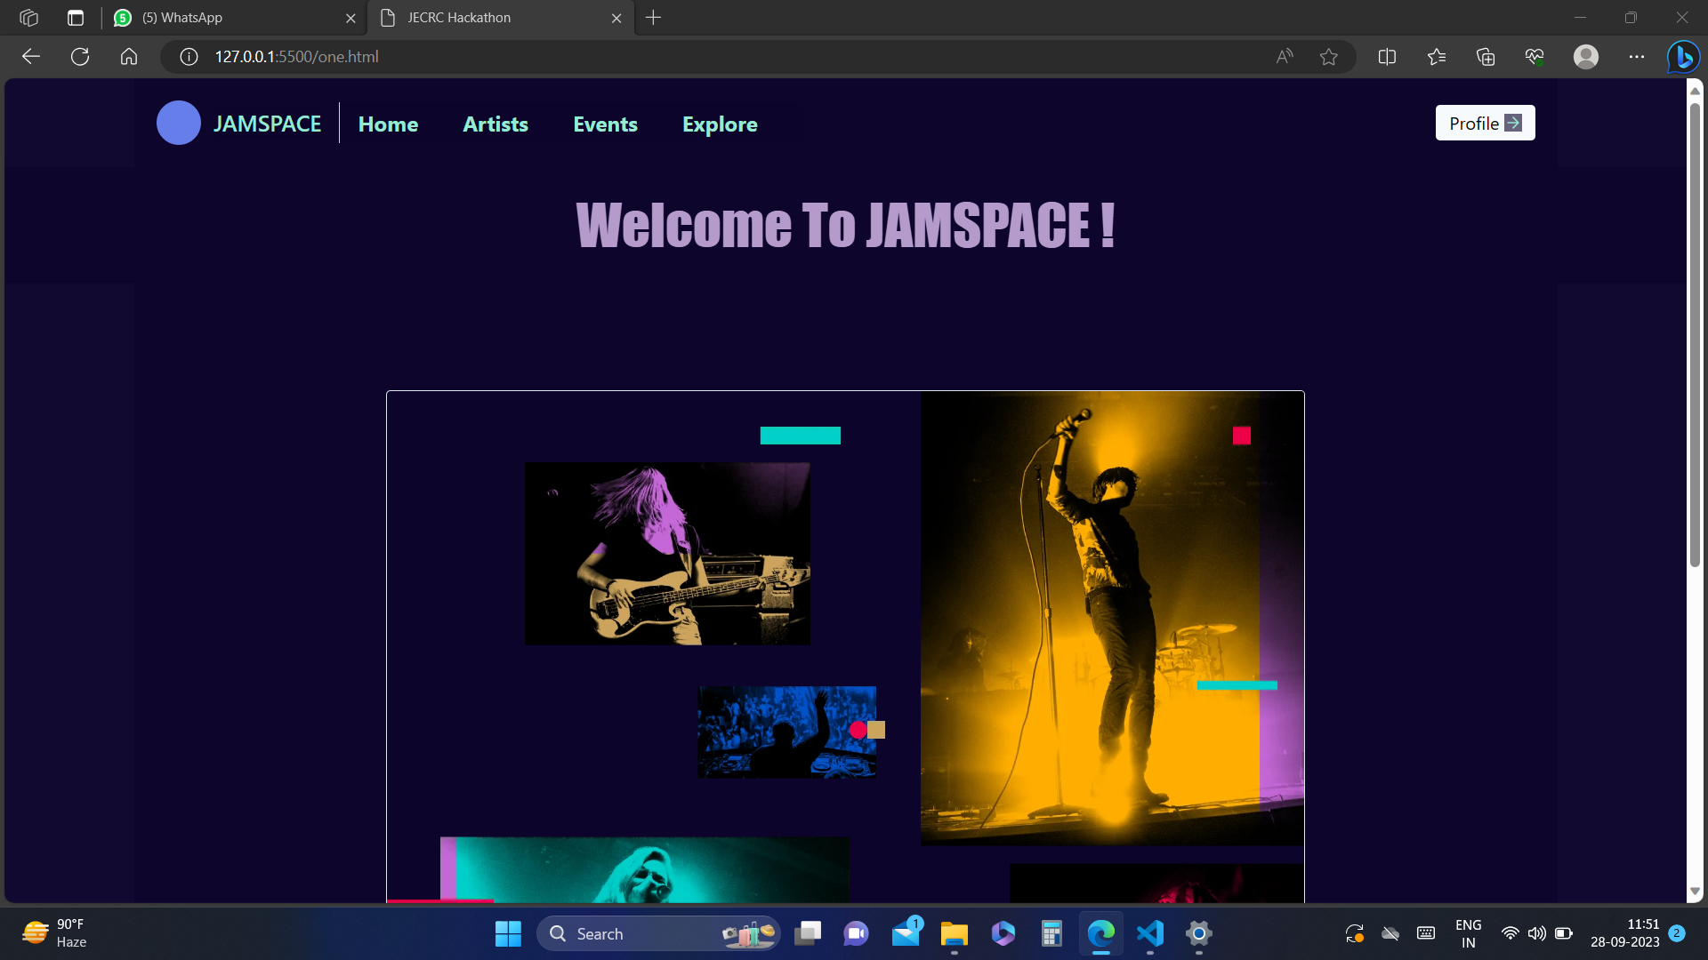
Task: Open the ENG IN language switcher
Action: pyautogui.click(x=1467, y=933)
